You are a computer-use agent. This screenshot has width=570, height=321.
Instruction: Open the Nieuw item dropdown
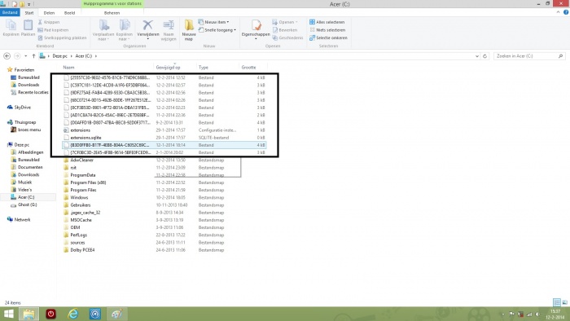(213, 22)
